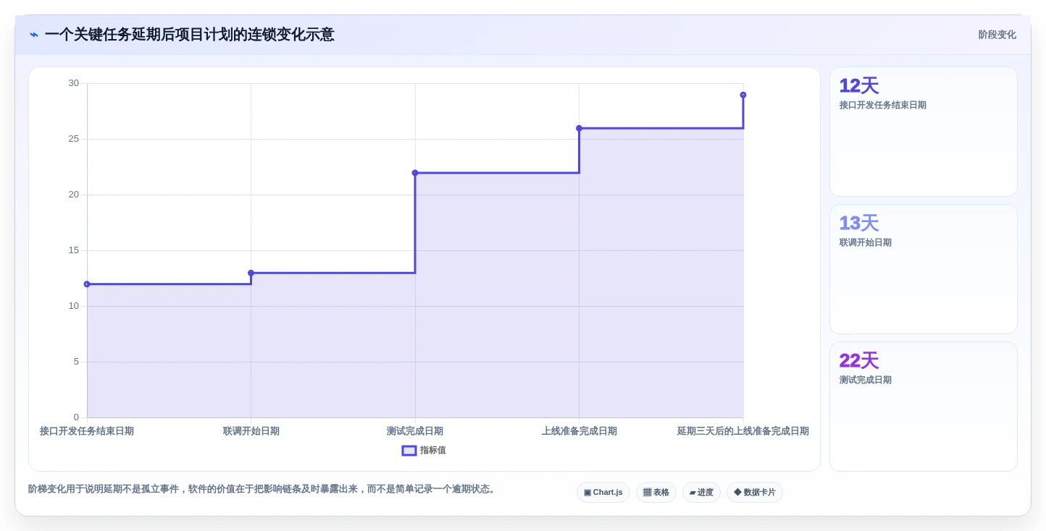Open the 12天 data card

click(924, 132)
